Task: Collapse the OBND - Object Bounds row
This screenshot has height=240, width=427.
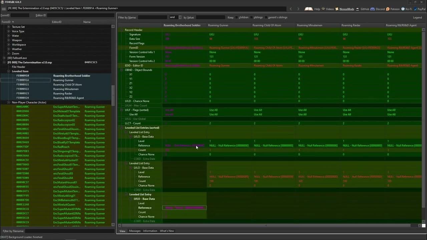Action: click(122, 70)
